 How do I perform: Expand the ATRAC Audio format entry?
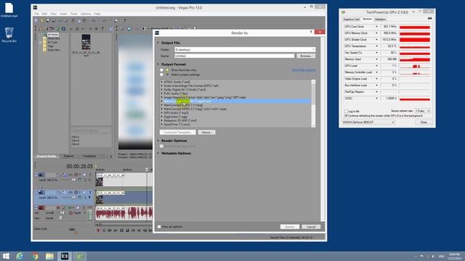click(162, 82)
